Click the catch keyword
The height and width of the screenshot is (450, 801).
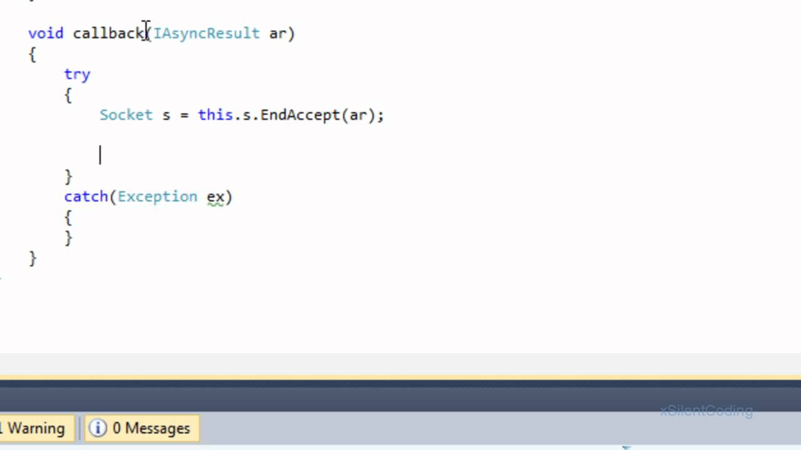point(86,197)
